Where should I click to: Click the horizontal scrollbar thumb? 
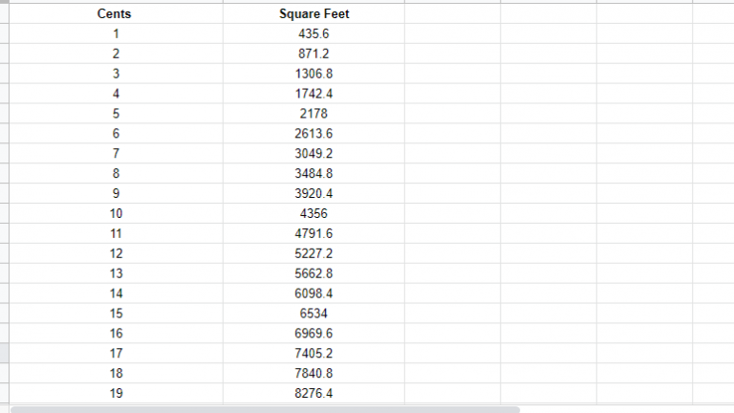coord(265,410)
